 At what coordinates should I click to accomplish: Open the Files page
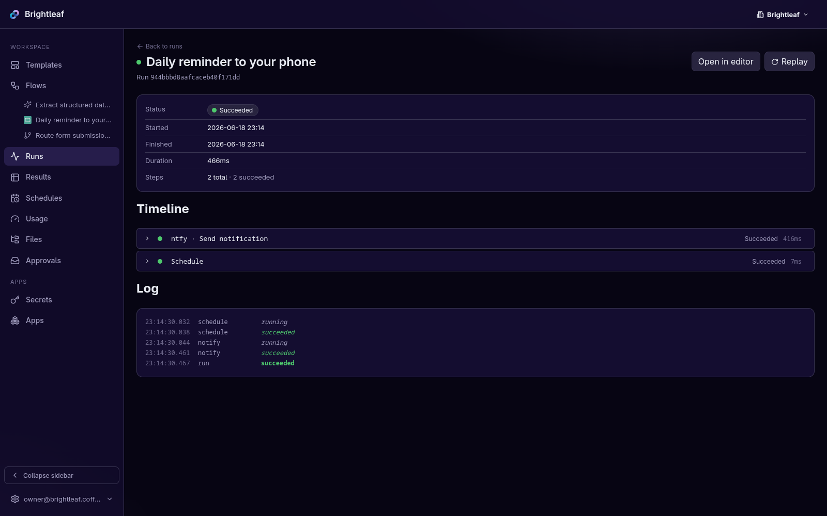[x=62, y=239]
